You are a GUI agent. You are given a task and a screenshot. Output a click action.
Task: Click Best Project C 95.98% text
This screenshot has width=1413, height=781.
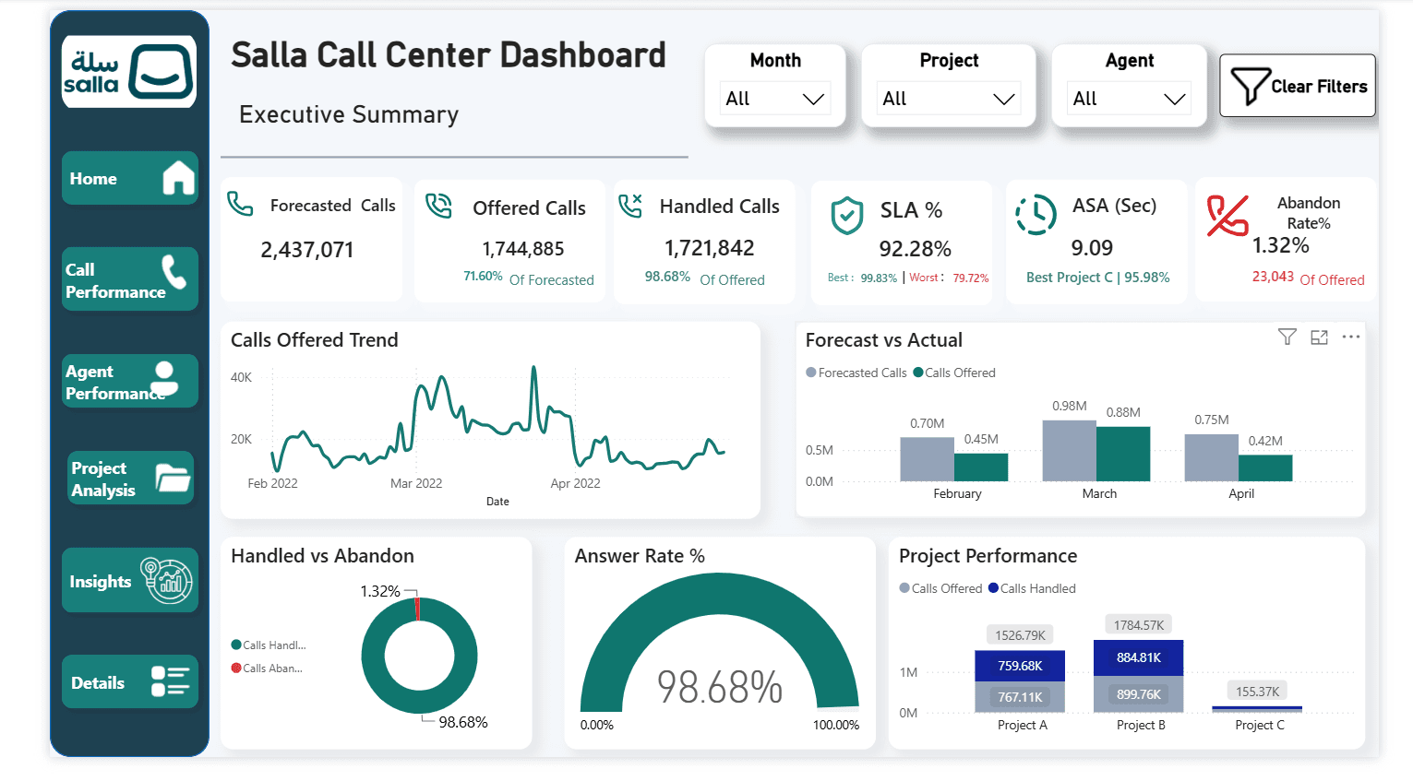pyautogui.click(x=1097, y=278)
